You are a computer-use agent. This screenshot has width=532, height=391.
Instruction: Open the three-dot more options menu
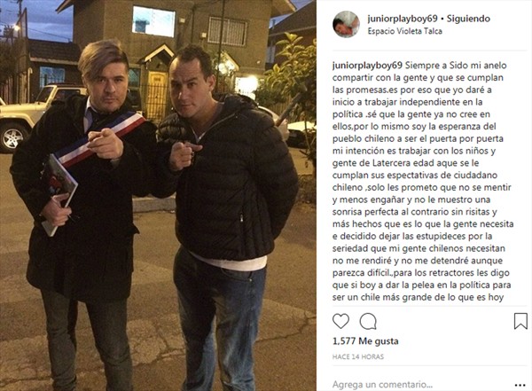tap(520, 385)
